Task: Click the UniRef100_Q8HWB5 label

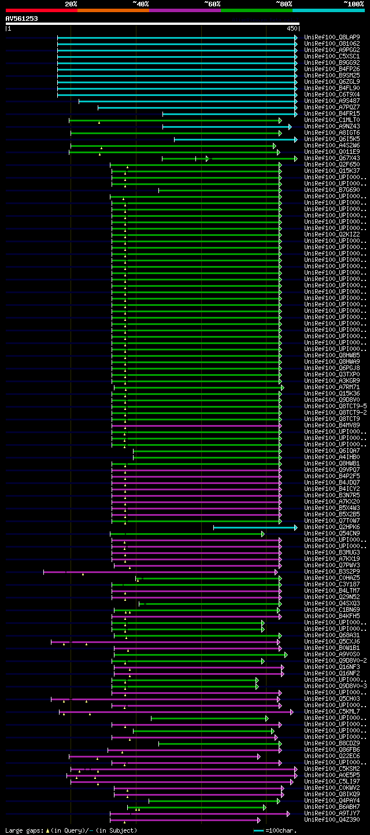Action: (332, 356)
